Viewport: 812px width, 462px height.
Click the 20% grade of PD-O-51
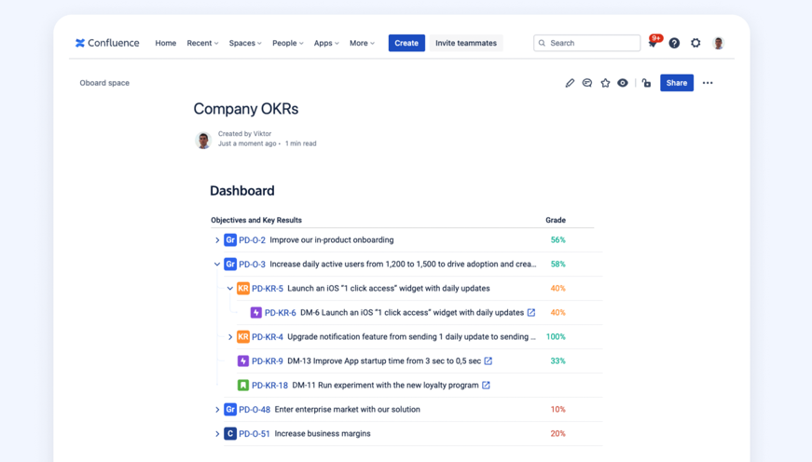pyautogui.click(x=557, y=433)
